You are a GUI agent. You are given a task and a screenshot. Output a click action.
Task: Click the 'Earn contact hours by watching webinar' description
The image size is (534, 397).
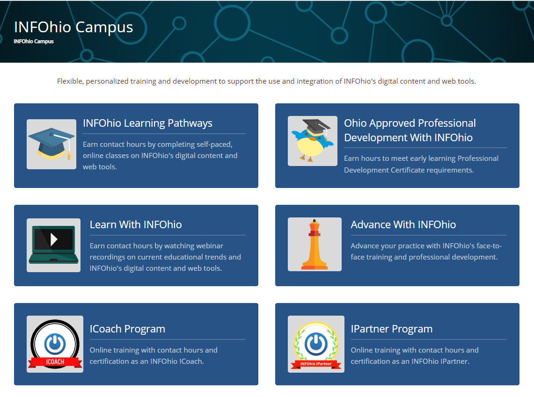(x=165, y=257)
